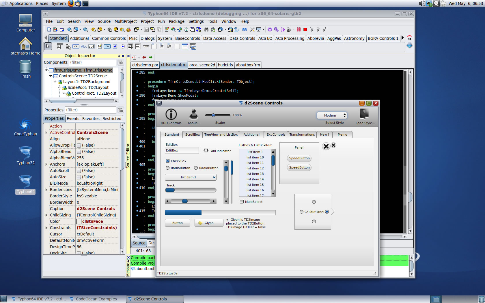Click the first SpeedButton in Panel

299,158
